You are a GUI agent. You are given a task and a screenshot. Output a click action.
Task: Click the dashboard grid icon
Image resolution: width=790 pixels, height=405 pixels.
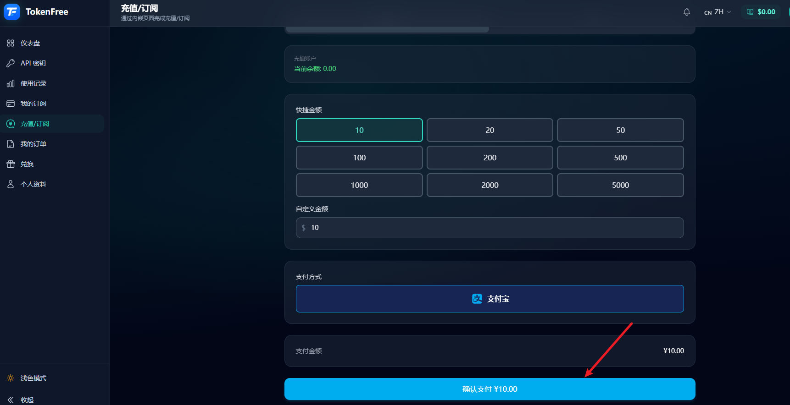point(11,43)
